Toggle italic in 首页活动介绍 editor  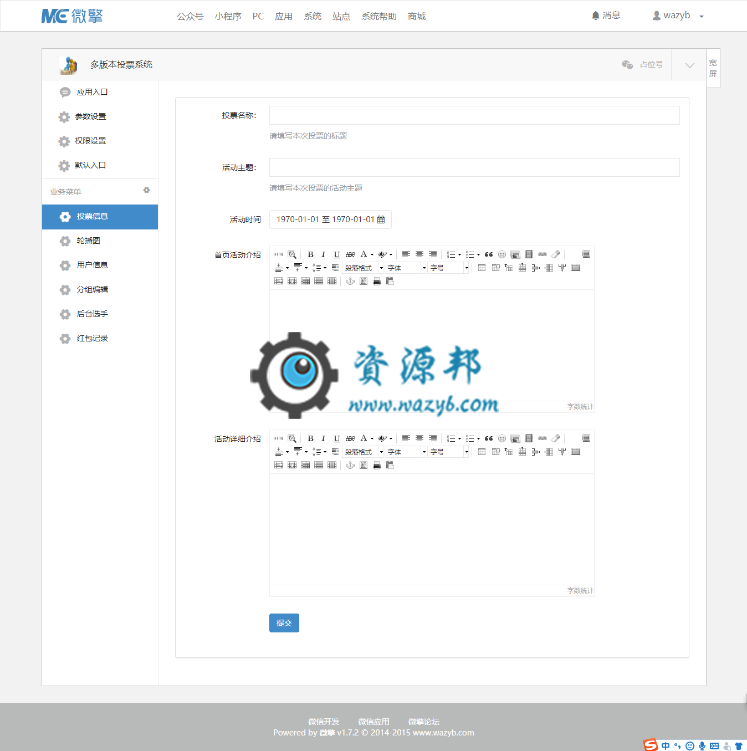pyautogui.click(x=324, y=254)
